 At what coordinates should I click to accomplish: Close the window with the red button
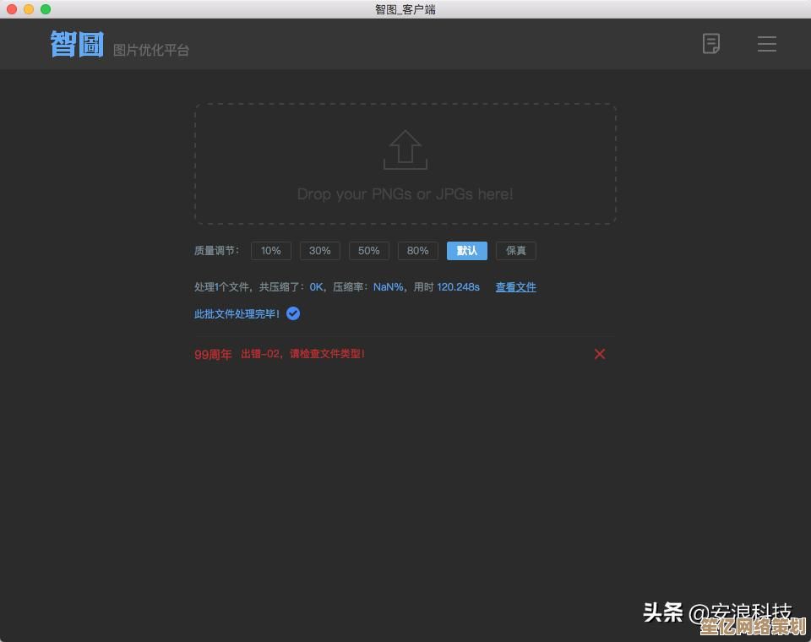12,9
